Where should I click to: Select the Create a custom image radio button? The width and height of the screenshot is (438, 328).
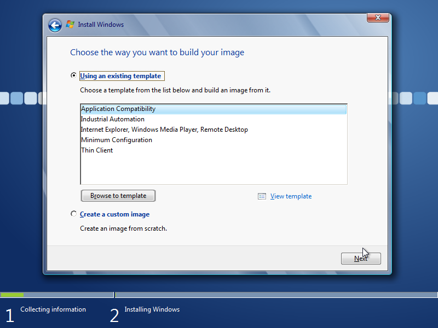(73, 214)
